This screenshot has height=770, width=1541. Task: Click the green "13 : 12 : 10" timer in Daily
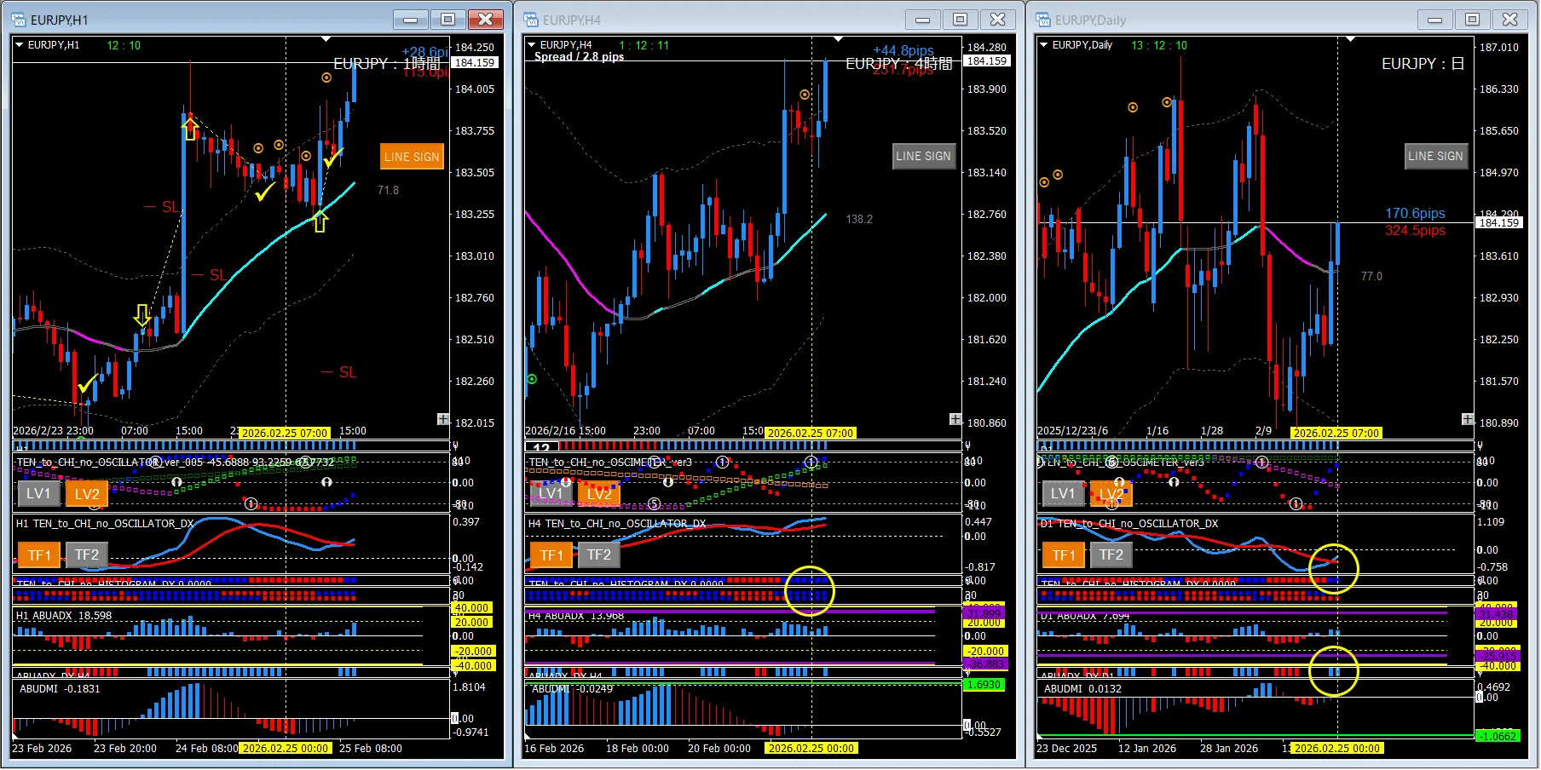pyautogui.click(x=1159, y=45)
